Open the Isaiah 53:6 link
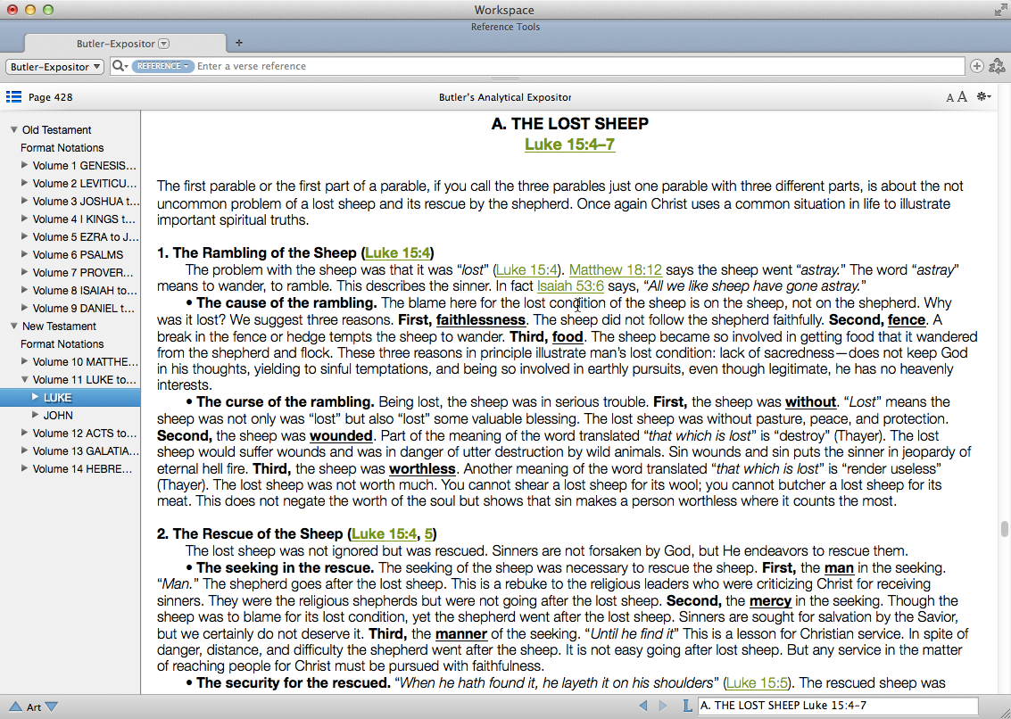1011x719 pixels. click(x=570, y=285)
